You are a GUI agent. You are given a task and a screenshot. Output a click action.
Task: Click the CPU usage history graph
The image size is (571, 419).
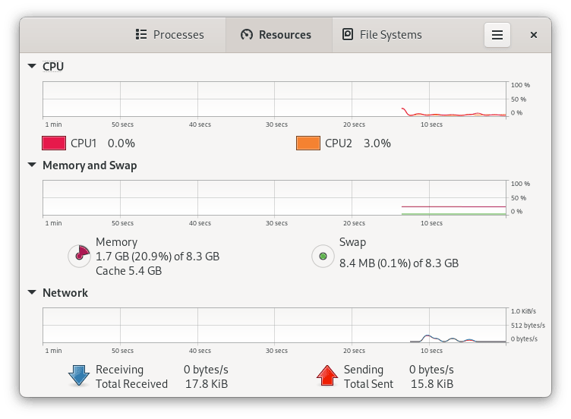(274, 99)
